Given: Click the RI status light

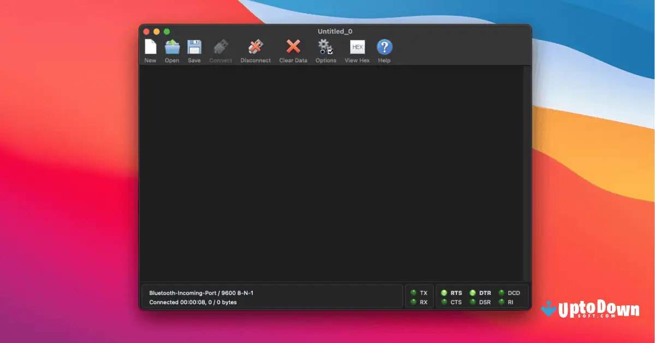Looking at the screenshot, I should (x=503, y=302).
